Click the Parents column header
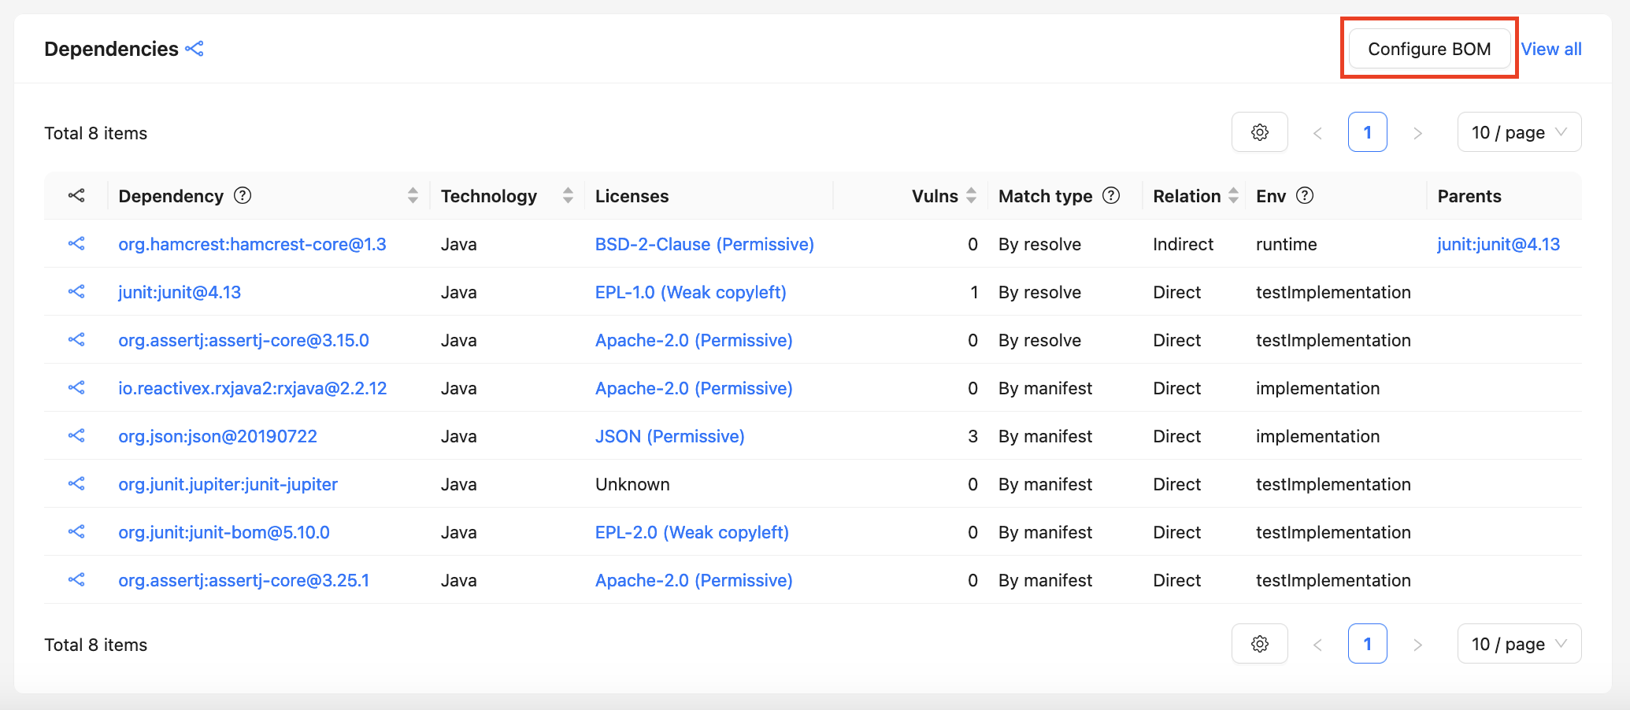Screen dimensions: 1630x710 (x=1469, y=196)
